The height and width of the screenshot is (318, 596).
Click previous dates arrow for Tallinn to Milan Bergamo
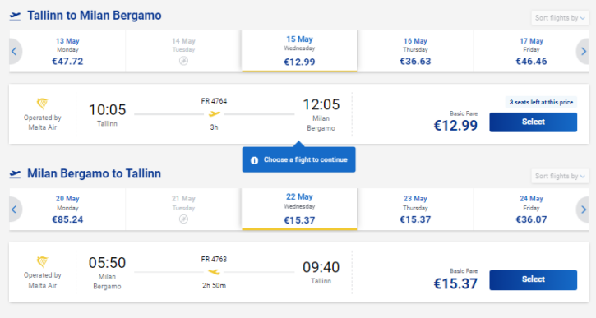pyautogui.click(x=15, y=51)
